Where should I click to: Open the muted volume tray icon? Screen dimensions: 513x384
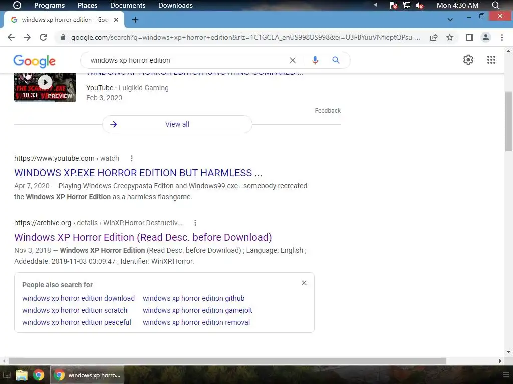tap(420, 5)
